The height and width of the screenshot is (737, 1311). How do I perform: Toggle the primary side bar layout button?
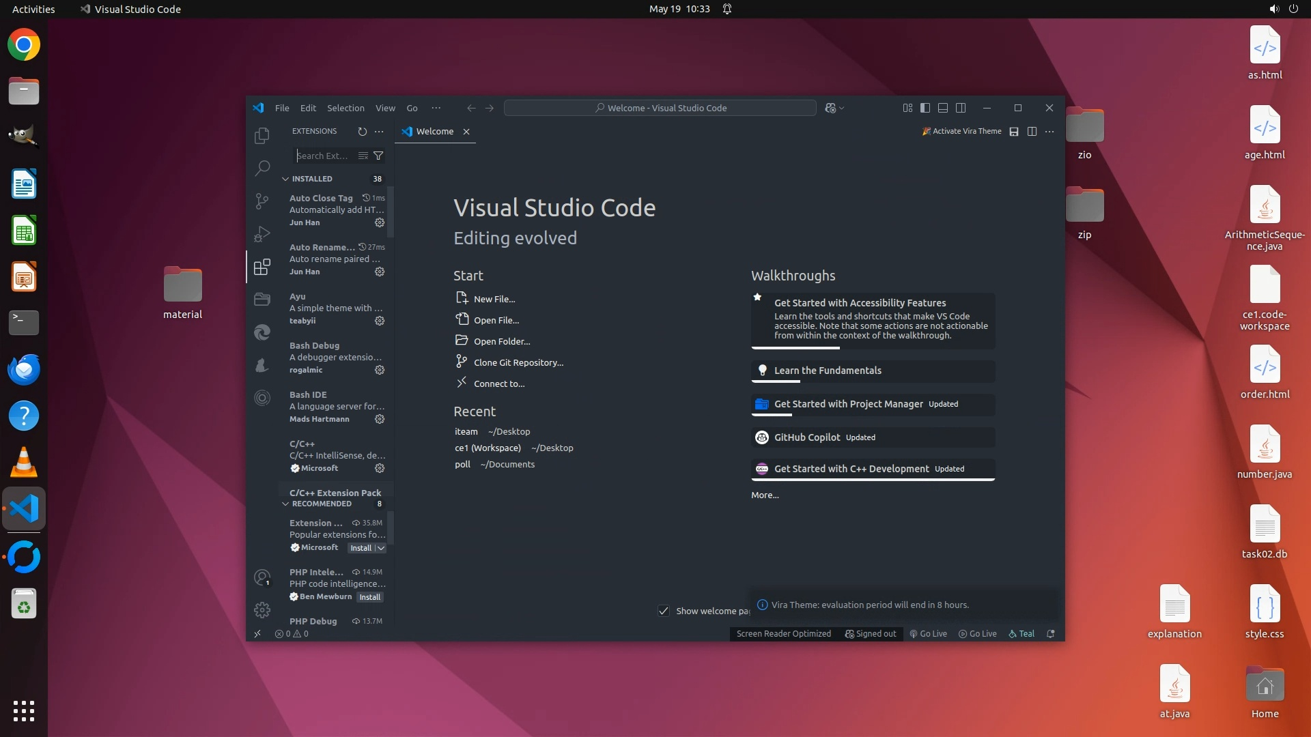925,108
